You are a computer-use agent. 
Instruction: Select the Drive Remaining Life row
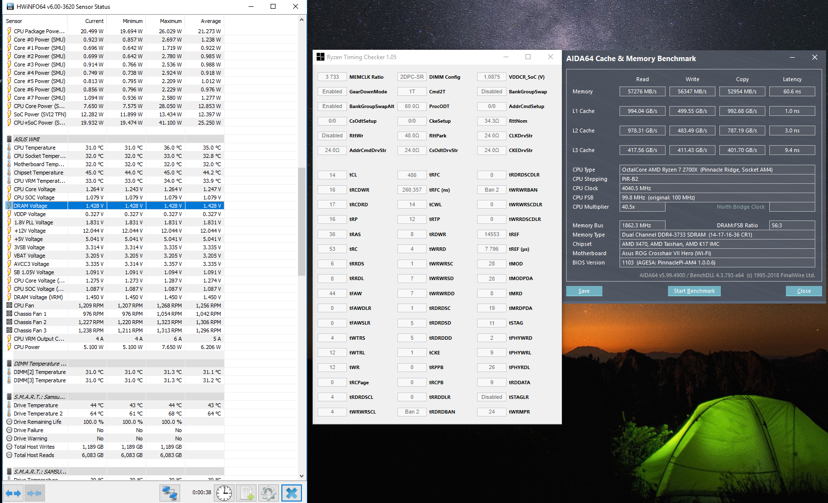(x=114, y=422)
